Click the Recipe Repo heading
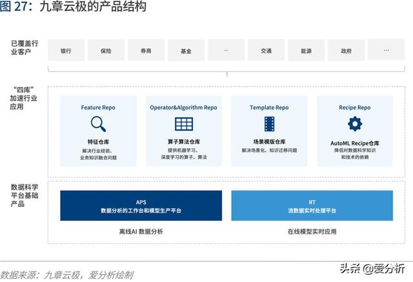Screen dimensions: 413x282 354,107
